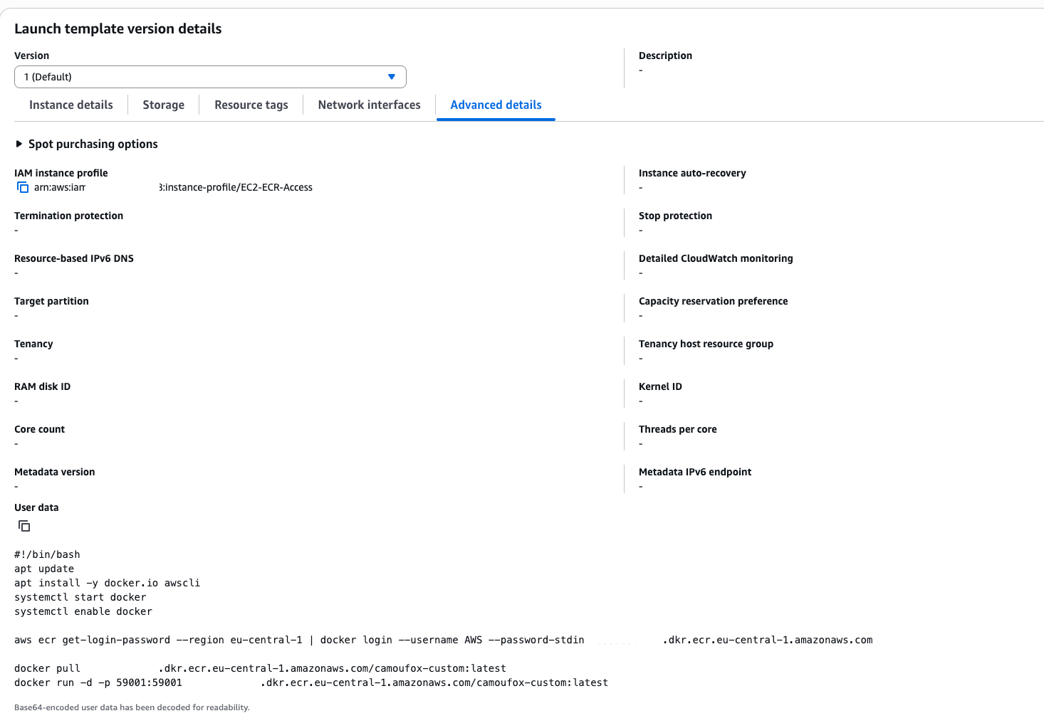Viewport: 1044px width, 728px height.
Task: Click the Tenancy host resource group label
Action: [x=706, y=344]
